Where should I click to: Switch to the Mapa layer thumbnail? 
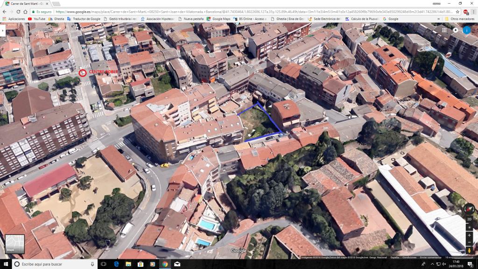[x=14, y=244]
